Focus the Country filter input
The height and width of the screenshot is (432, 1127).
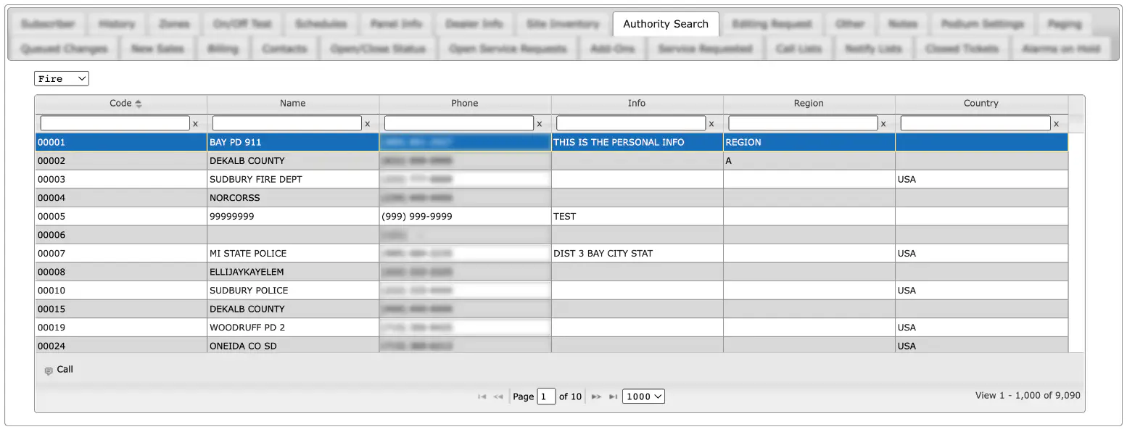(x=975, y=123)
